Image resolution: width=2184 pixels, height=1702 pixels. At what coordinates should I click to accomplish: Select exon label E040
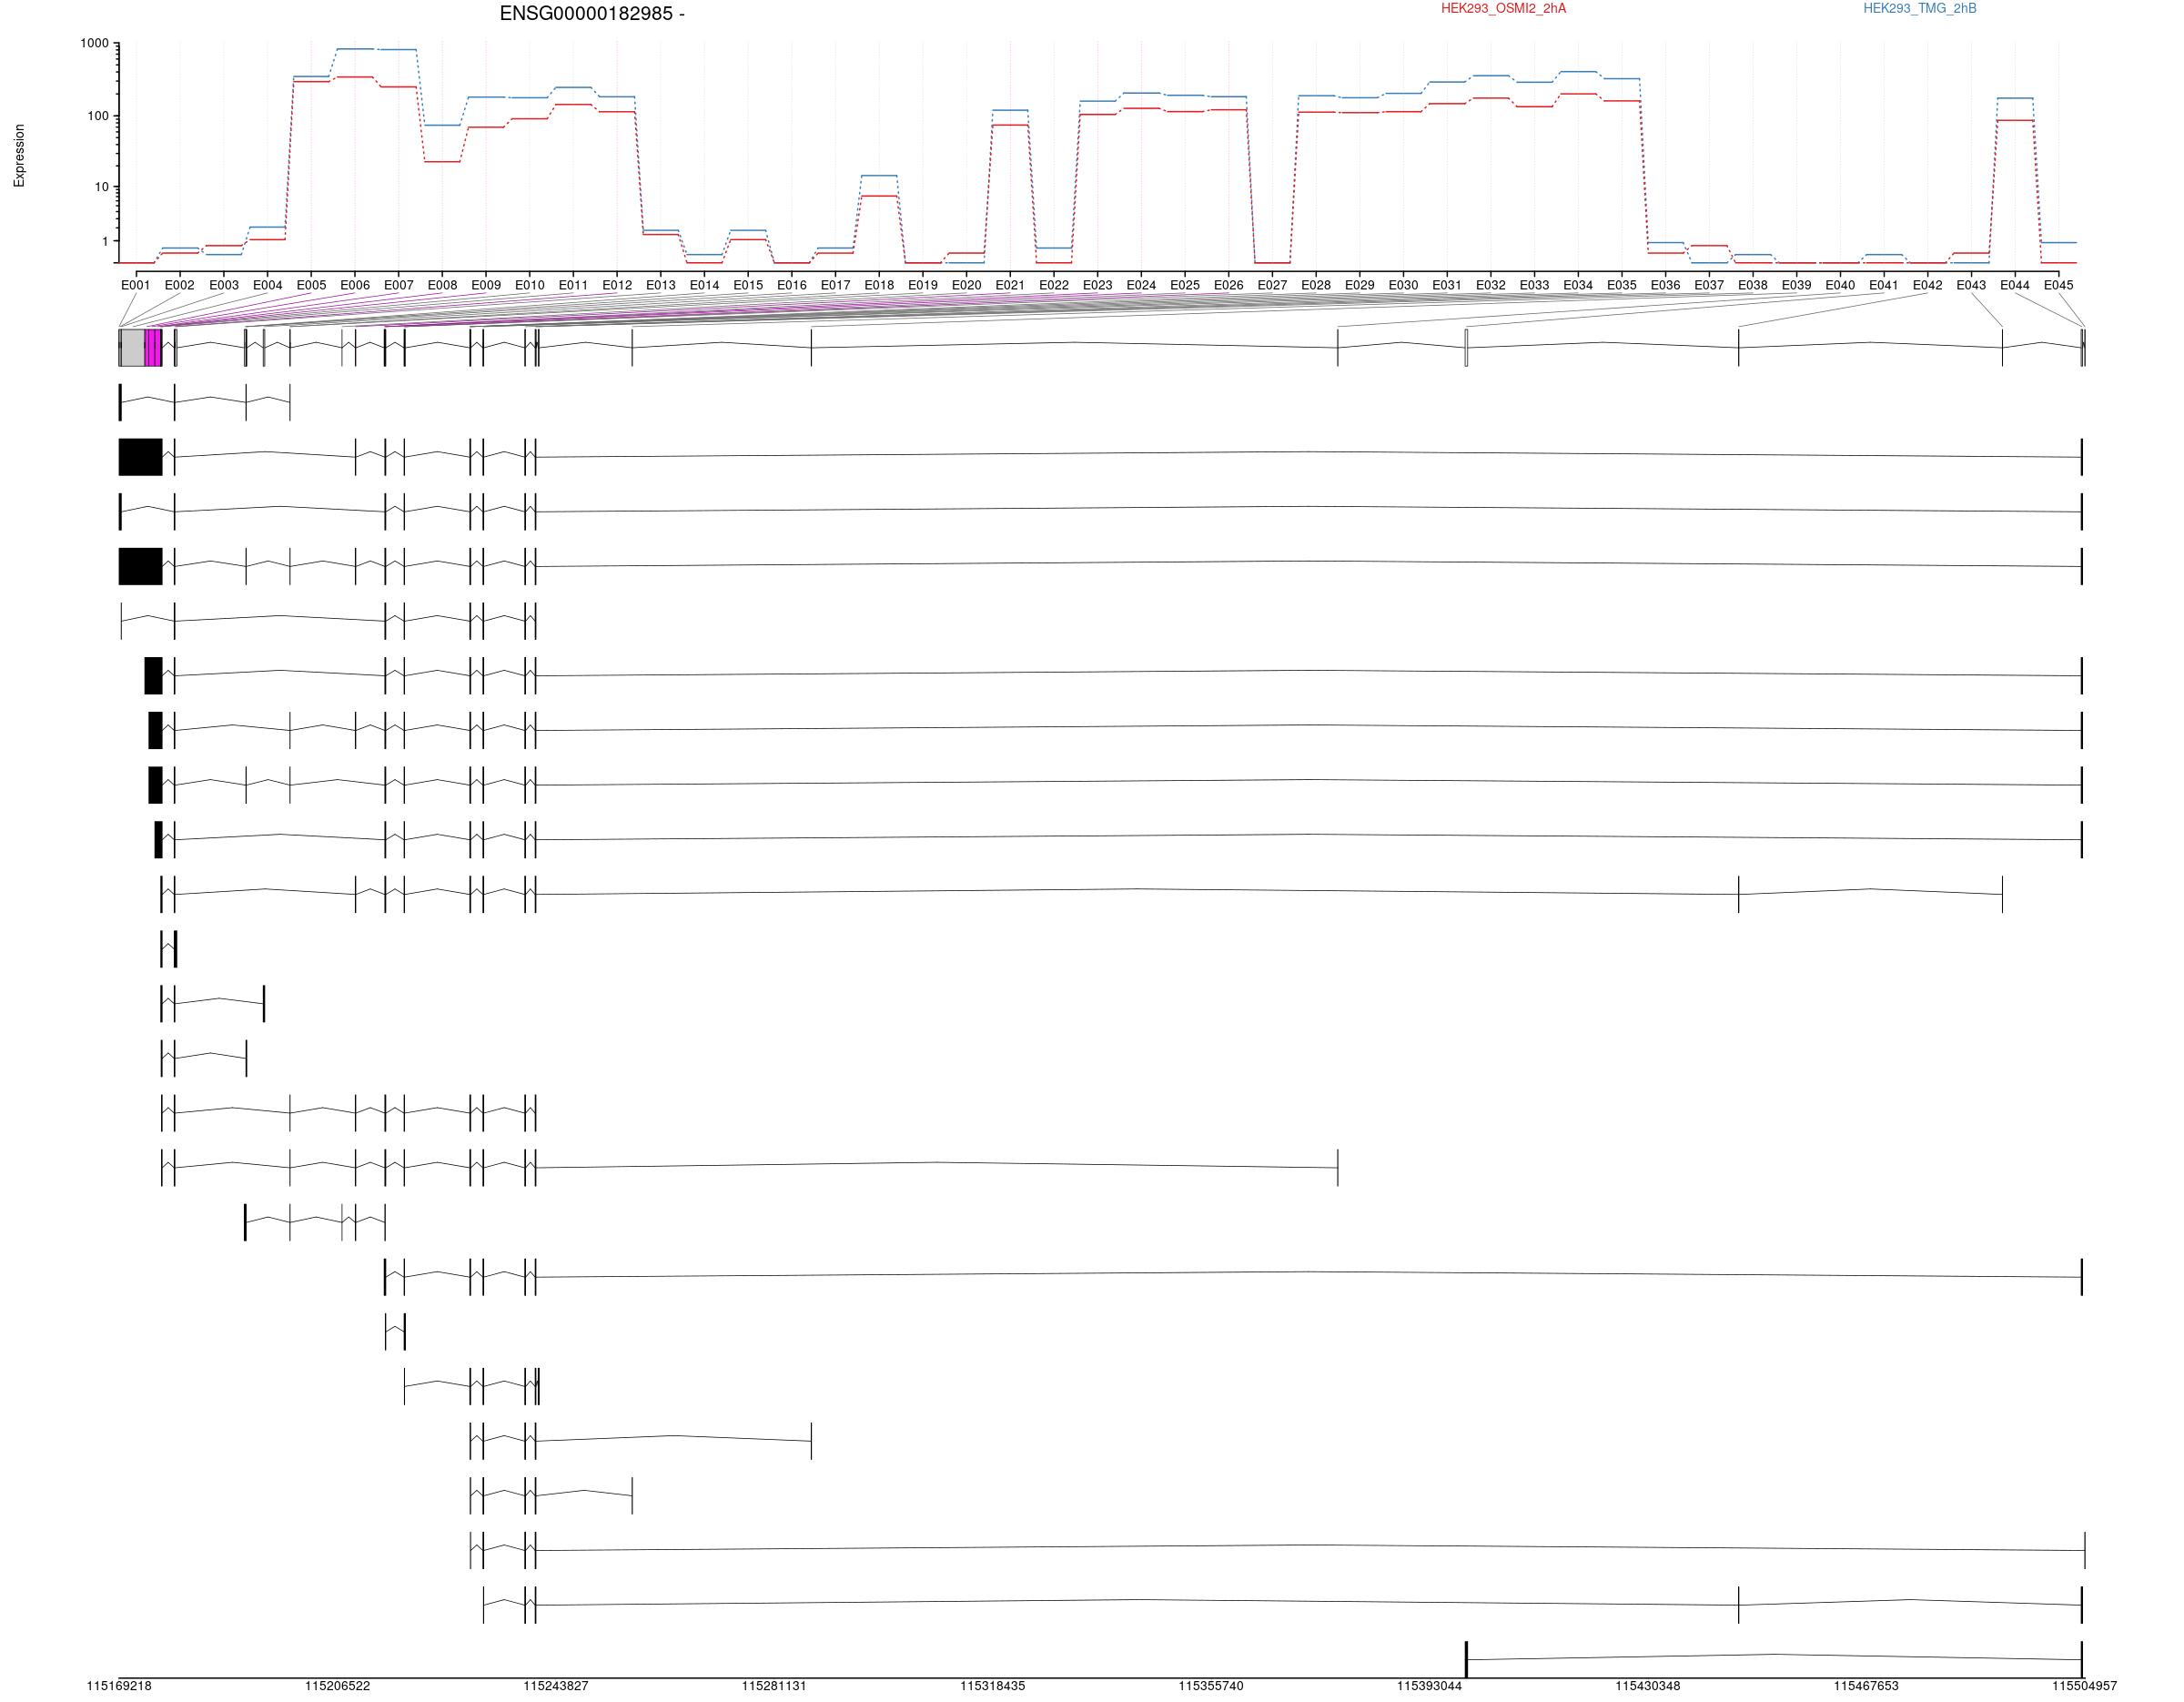pos(1840,285)
